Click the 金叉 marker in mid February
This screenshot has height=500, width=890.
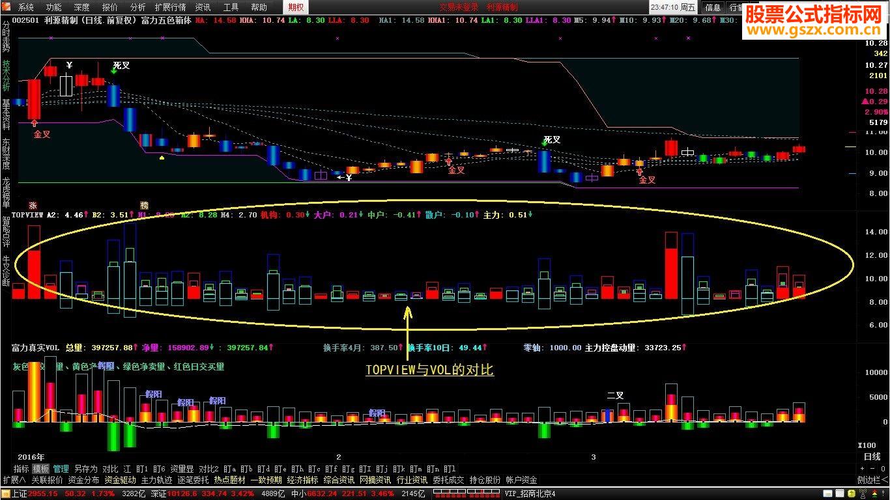pos(456,170)
